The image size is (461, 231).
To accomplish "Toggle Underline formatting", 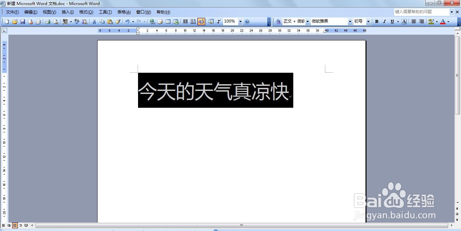I will click(392, 22).
